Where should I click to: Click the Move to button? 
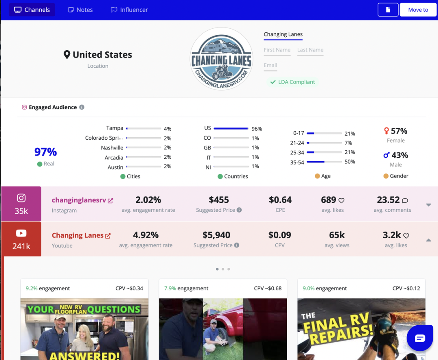[x=418, y=10]
